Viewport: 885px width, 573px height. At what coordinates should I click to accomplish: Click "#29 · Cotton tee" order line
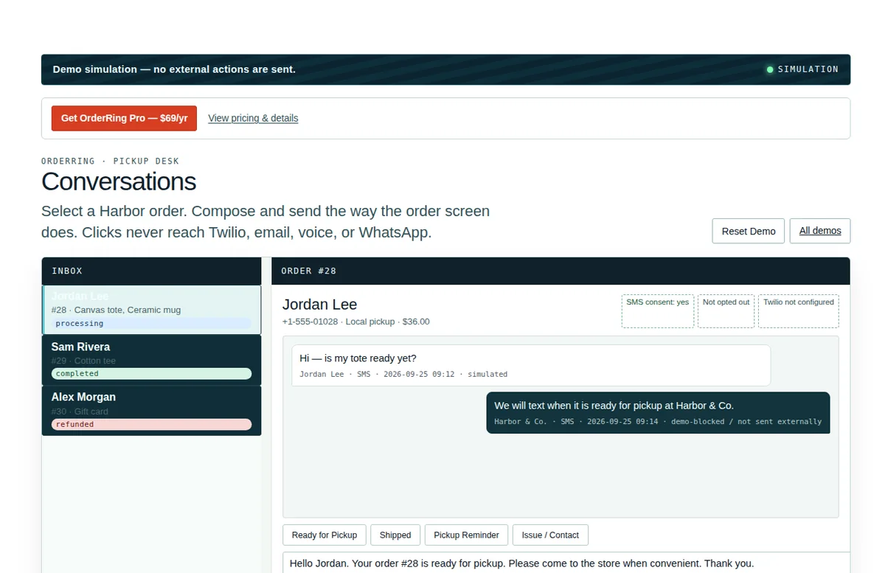pos(83,361)
